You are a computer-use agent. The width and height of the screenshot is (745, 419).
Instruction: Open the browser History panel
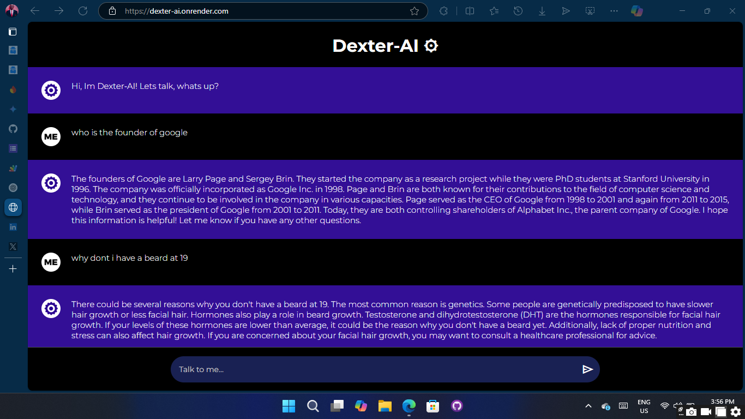pos(518,11)
